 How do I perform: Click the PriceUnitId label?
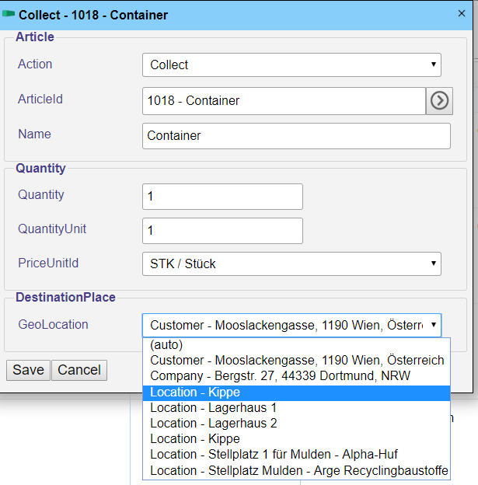(x=48, y=263)
